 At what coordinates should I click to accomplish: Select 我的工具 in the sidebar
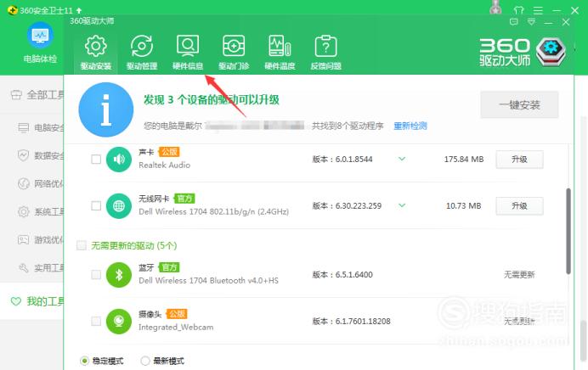coord(37,301)
